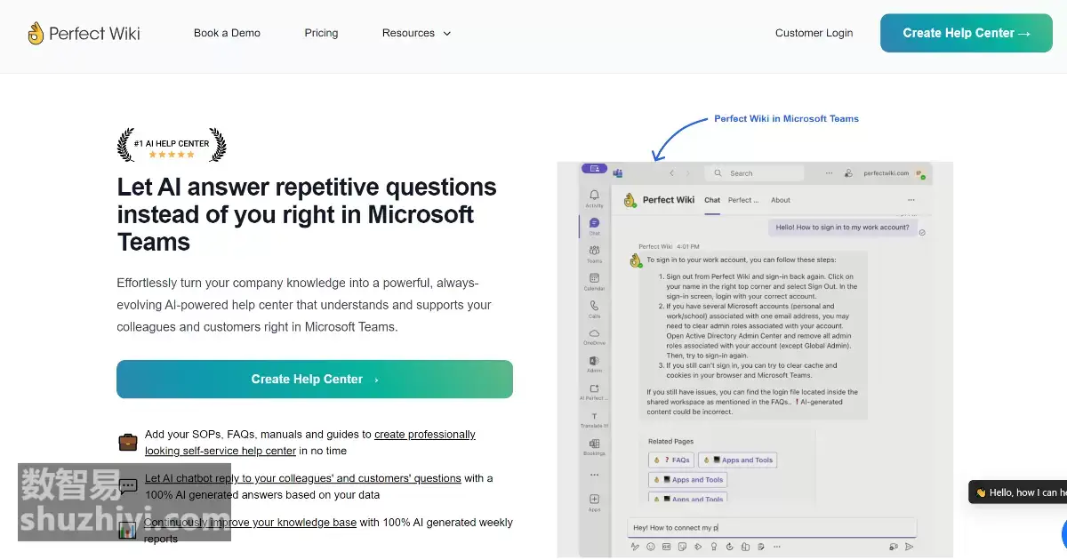Go to the Pricing page

[321, 33]
